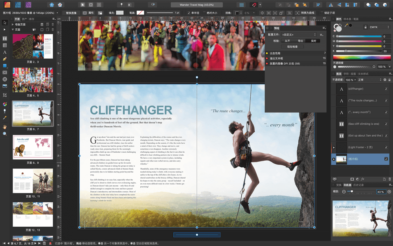393x246 pixels.
Task: Open the CMYK color model dropdown
Action: click(380, 27)
